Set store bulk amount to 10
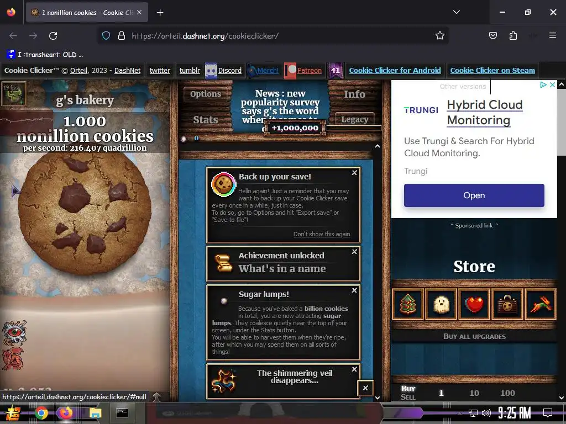Screen dimensions: 566x424 click(x=474, y=393)
